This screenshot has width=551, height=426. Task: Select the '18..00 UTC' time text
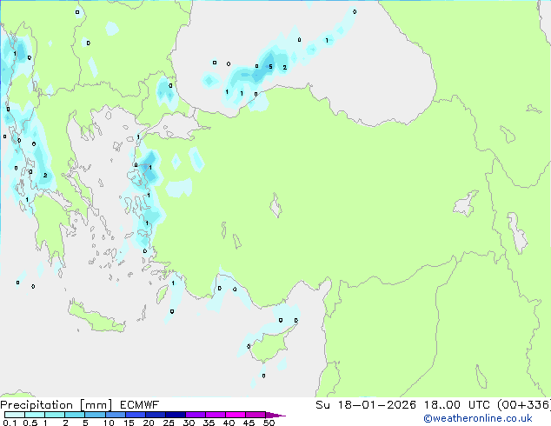click(x=457, y=405)
